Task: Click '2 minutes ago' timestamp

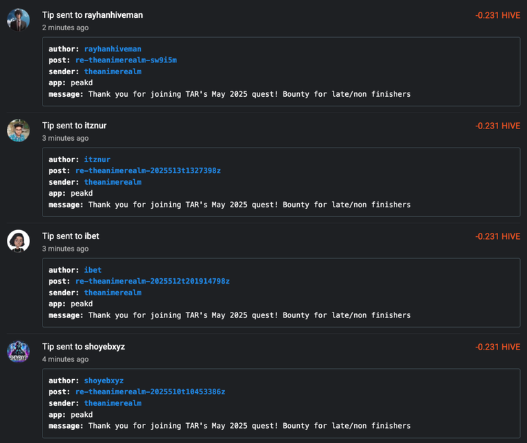Action: 66,27
